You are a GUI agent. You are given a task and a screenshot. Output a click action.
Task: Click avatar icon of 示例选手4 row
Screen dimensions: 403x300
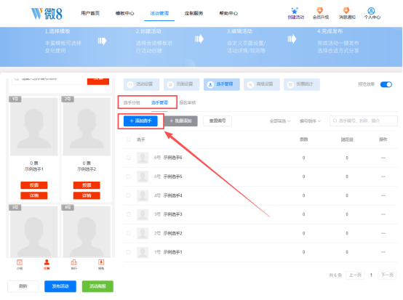[143, 195]
